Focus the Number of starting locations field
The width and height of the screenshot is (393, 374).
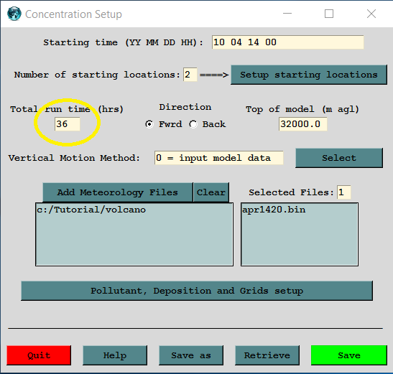190,75
